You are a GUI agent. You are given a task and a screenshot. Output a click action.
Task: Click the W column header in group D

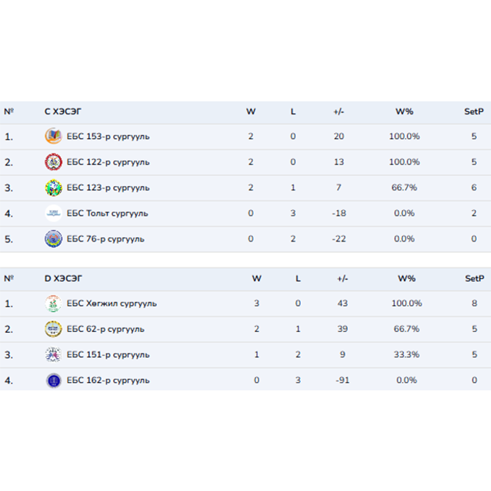(256, 278)
